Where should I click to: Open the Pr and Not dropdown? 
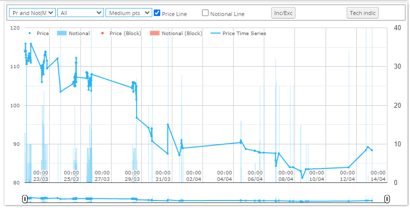click(x=33, y=13)
